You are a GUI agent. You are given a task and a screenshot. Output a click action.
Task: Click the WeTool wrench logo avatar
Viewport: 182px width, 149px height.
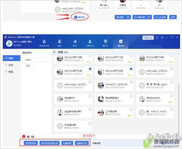[9, 43]
